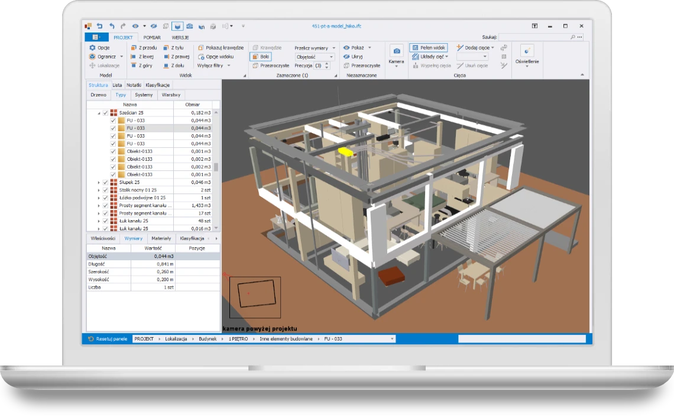Click the undo arrow in quick access toolbar
This screenshot has width=674, height=420.
click(112, 26)
